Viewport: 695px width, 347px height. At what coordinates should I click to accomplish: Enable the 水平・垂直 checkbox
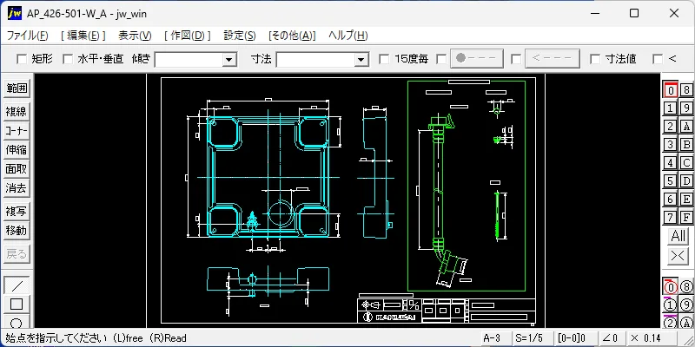68,59
